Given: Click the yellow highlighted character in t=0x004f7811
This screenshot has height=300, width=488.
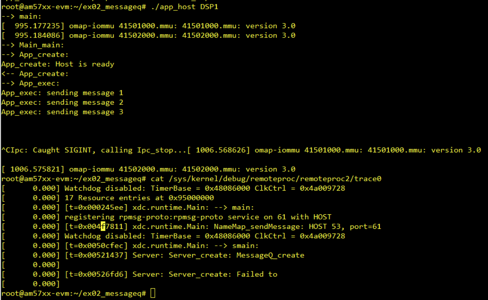Looking at the screenshot, I should [103, 227].
